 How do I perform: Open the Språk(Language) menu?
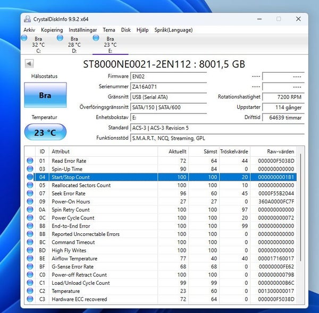point(173,30)
